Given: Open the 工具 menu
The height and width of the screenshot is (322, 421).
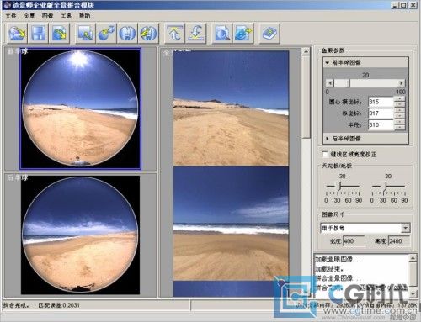Looking at the screenshot, I should [67, 16].
